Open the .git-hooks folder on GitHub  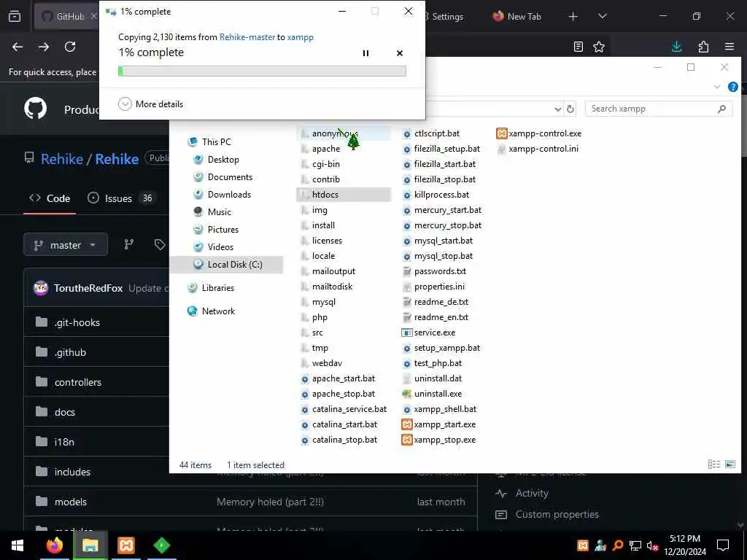[77, 323]
